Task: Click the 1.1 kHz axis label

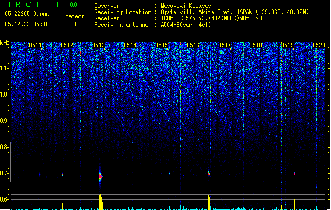Action: point(4,69)
